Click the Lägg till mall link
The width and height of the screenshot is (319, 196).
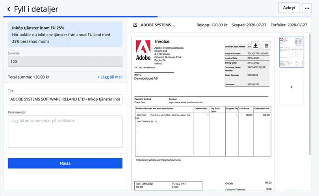click(x=110, y=77)
